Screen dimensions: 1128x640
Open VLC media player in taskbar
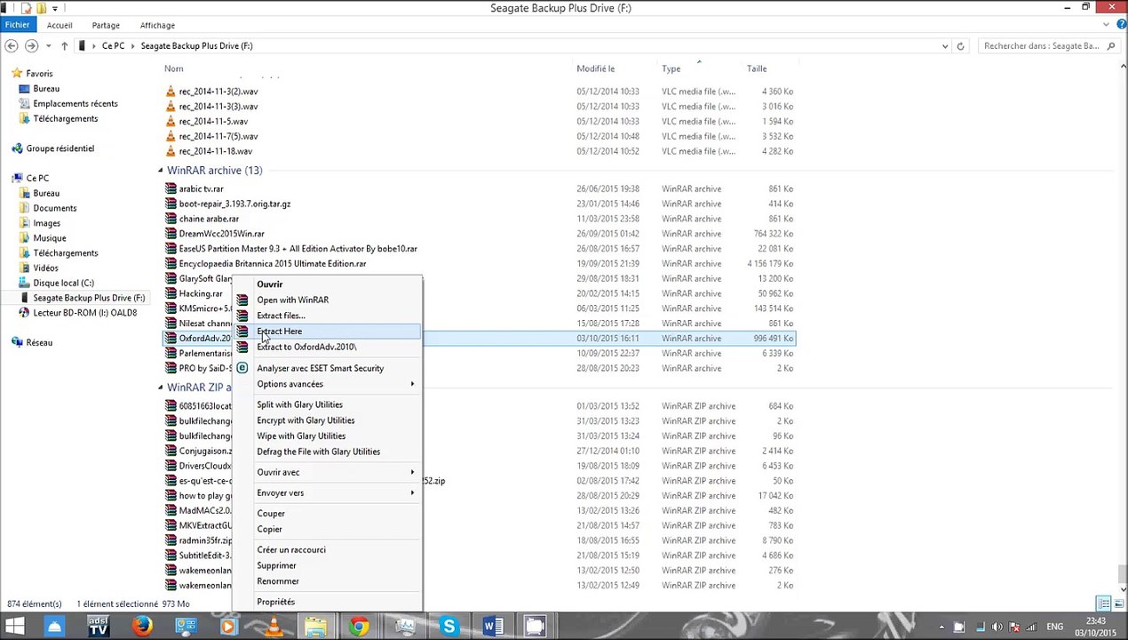click(273, 627)
